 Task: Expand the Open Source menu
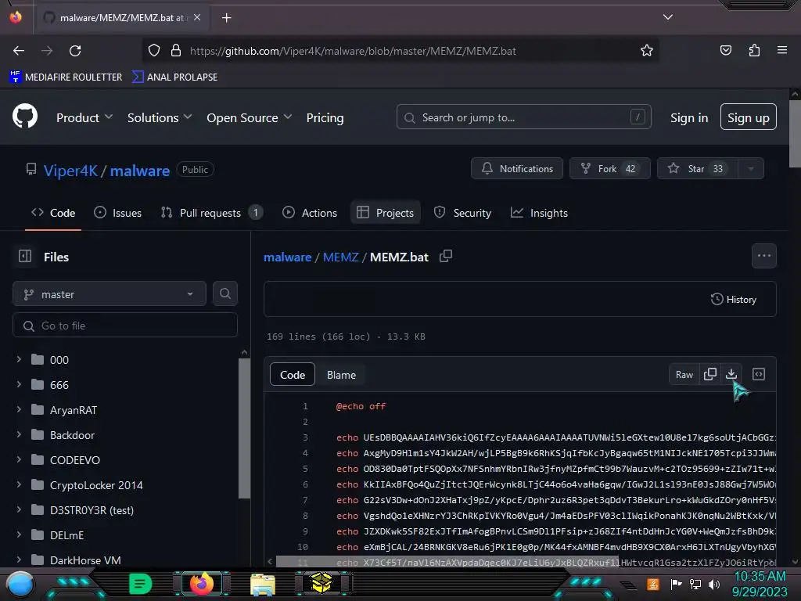[250, 117]
